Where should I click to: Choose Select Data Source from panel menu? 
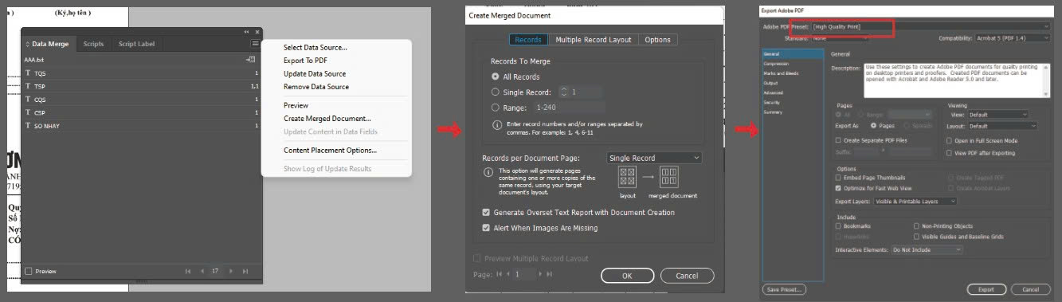click(315, 47)
